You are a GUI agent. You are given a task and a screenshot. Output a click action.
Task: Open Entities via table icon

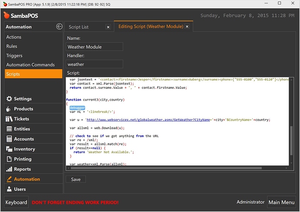point(9,129)
